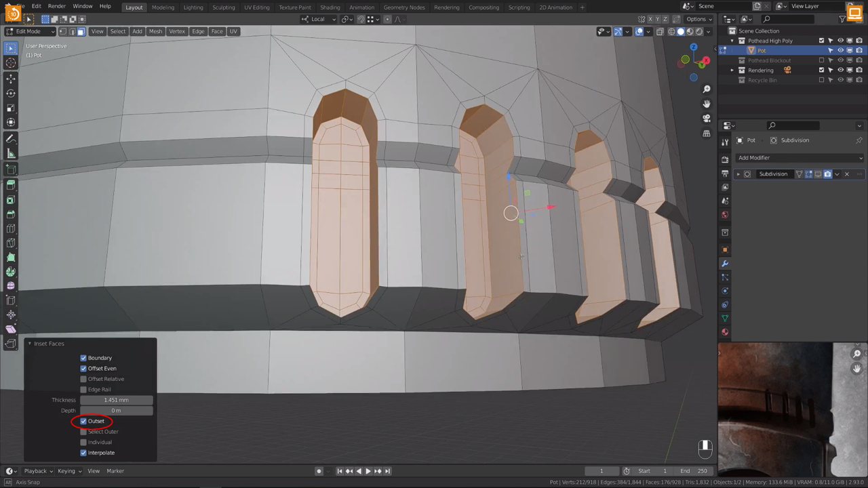The height and width of the screenshot is (488, 868).
Task: Toggle the Boundary checkbox
Action: tap(83, 358)
